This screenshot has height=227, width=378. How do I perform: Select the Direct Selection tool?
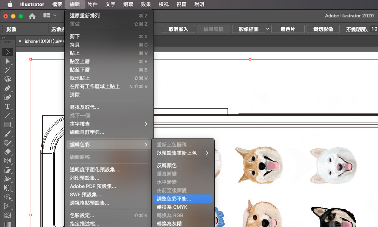coord(8,61)
